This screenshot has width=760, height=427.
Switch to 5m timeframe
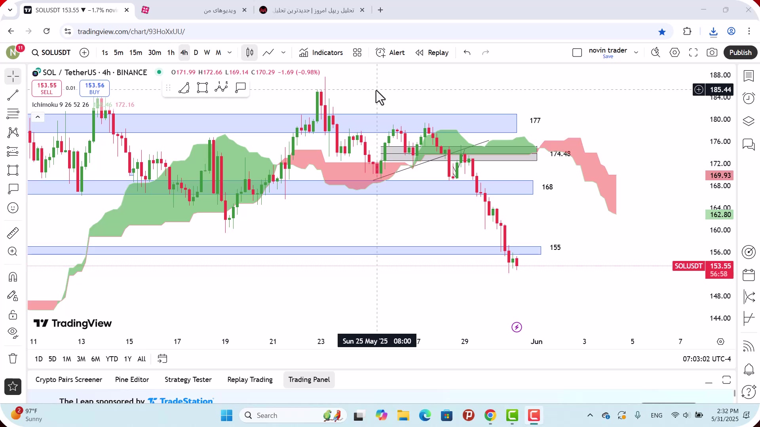[x=118, y=53]
